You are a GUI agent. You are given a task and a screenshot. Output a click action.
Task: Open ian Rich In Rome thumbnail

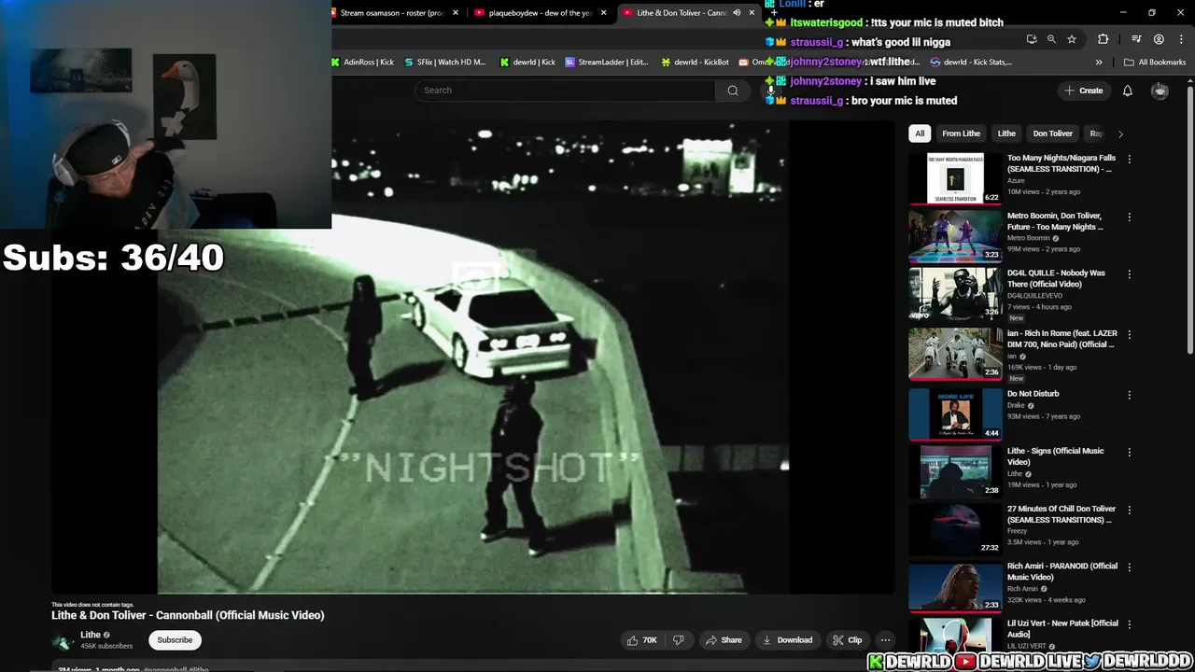[x=955, y=354]
